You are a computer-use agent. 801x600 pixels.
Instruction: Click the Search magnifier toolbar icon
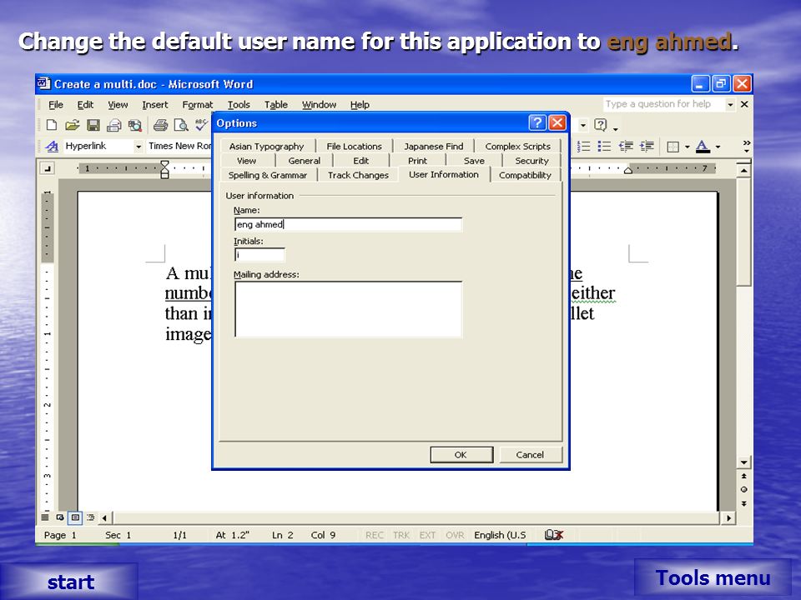135,125
